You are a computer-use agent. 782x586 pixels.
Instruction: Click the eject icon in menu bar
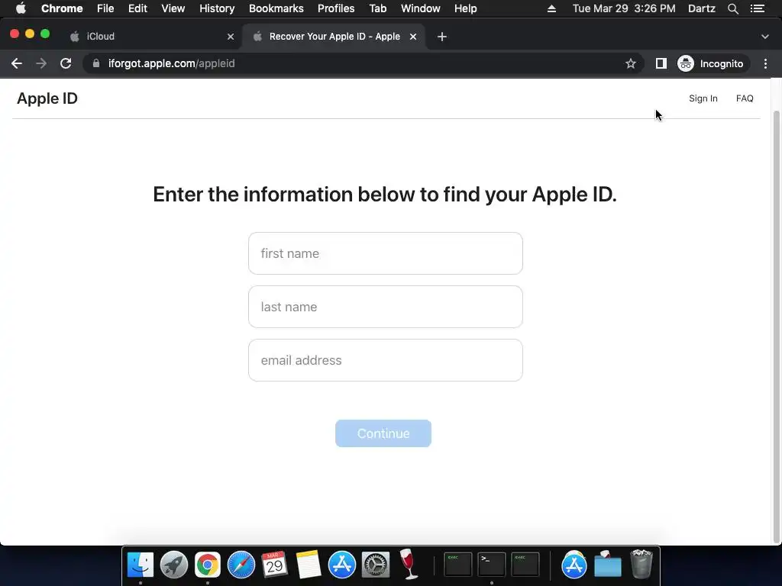[551, 8]
